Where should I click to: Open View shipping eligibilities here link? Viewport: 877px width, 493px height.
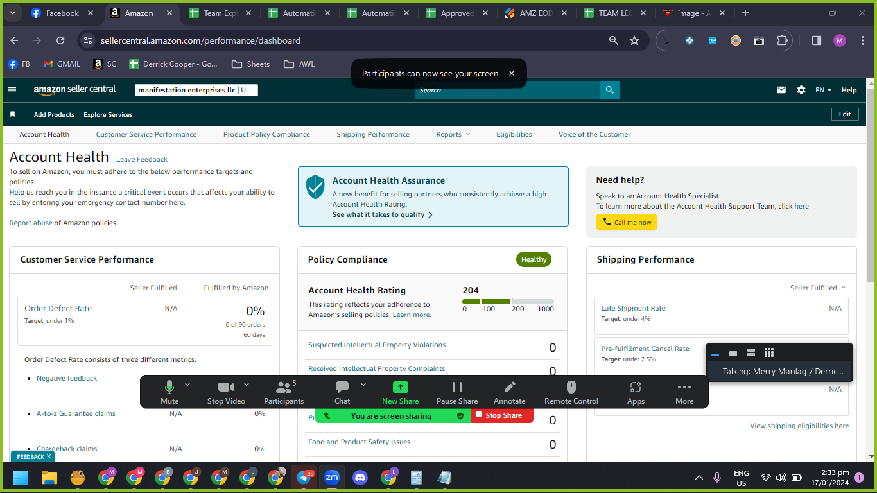pyautogui.click(x=799, y=426)
